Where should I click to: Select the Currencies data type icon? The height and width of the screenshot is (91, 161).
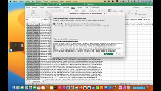pyautogui.click(x=76, y=11)
